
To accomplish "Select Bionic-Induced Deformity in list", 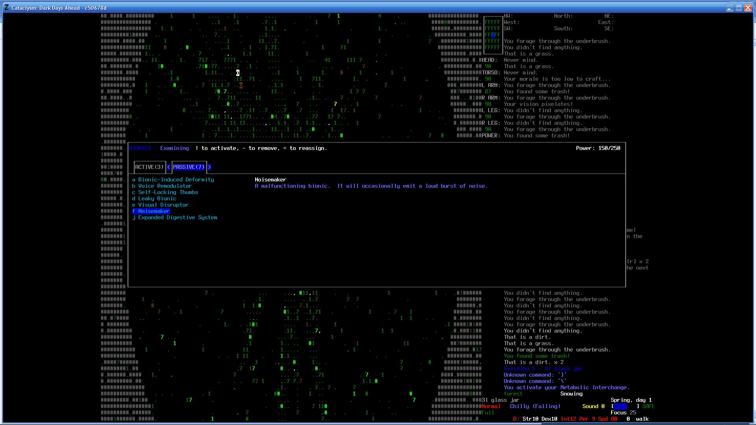I will point(176,180).
